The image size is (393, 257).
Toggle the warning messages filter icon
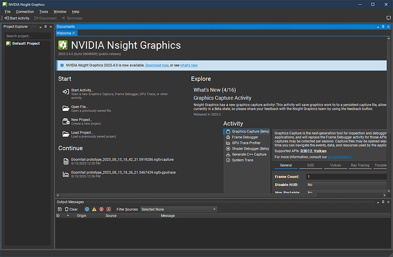(x=94, y=209)
